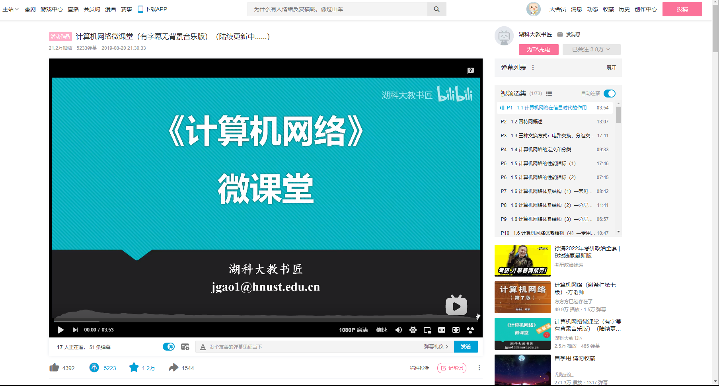Open 直播 in the top navigation
This screenshot has height=386, width=719.
[73, 9]
